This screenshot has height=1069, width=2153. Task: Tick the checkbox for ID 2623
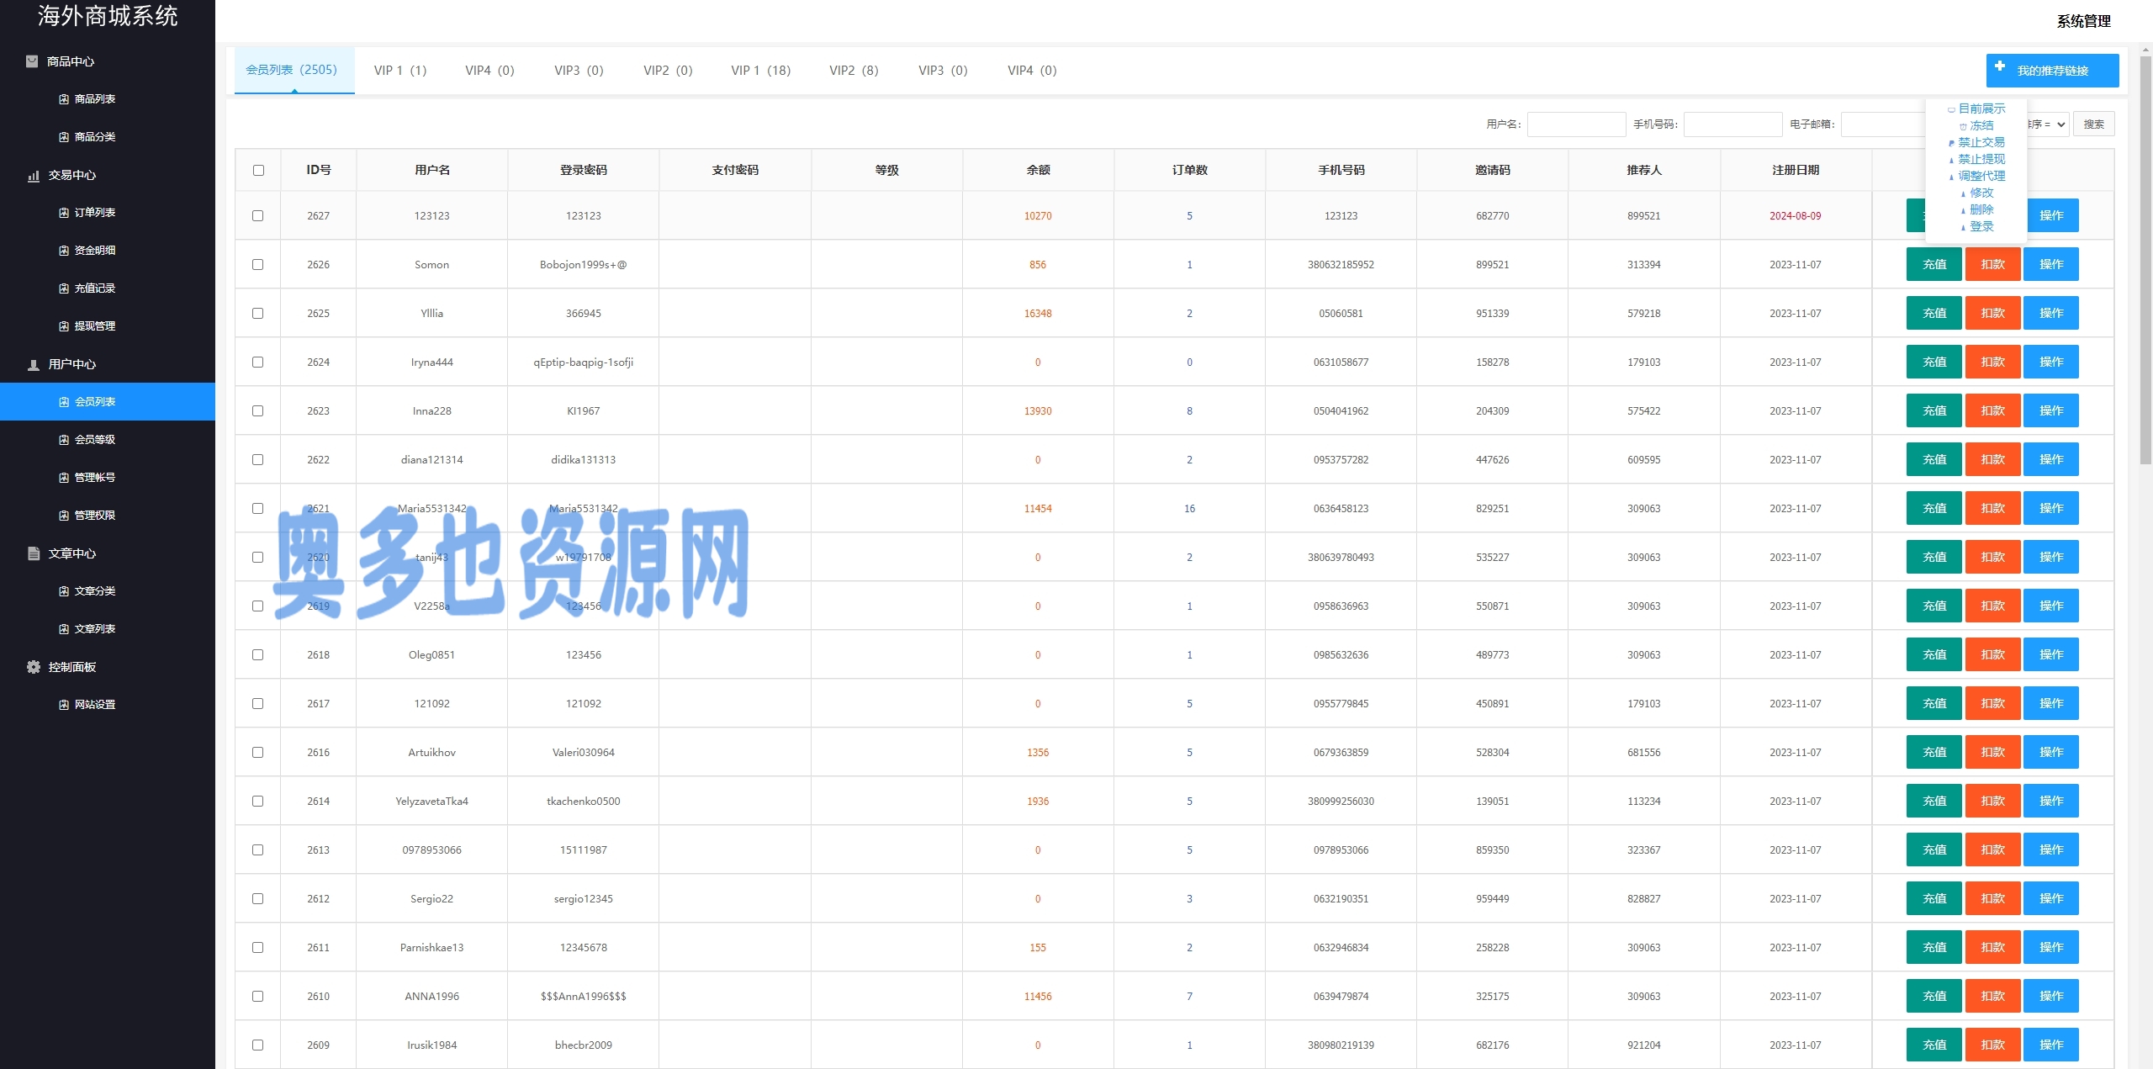(x=258, y=411)
